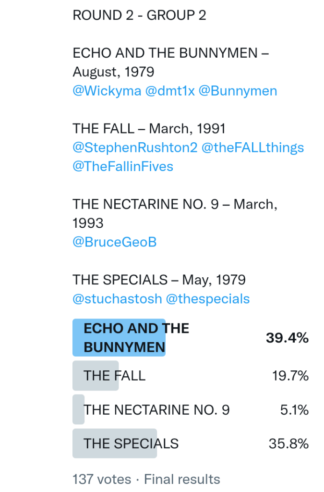
Task: Visit the @Bunnymen profile link
Action: coord(238,91)
